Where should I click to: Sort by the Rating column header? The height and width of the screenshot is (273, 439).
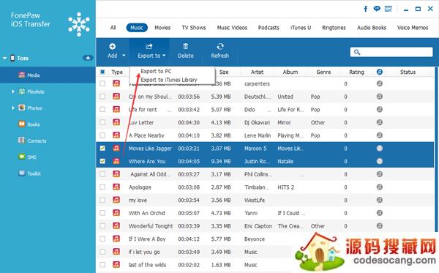coord(356,72)
